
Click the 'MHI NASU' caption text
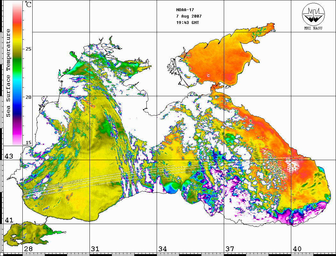click(x=313, y=28)
